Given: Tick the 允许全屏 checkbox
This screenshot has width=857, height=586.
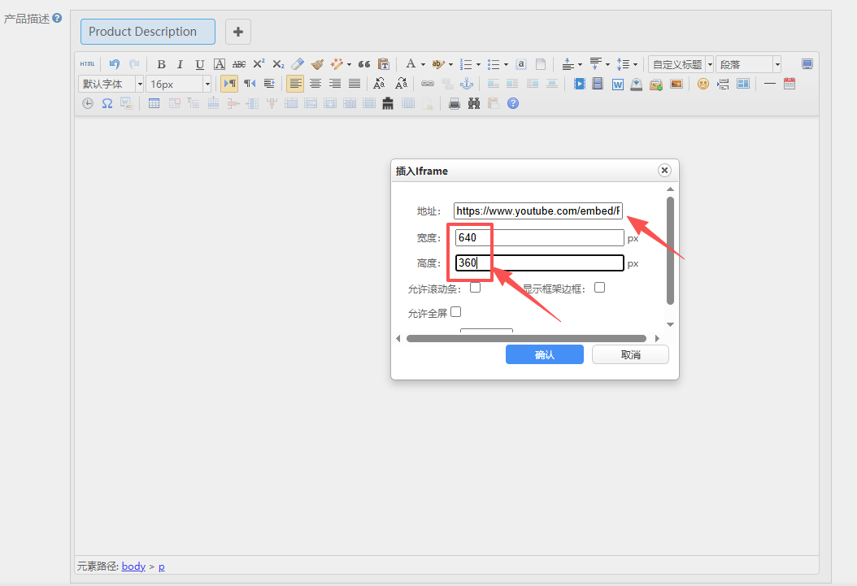Looking at the screenshot, I should pyautogui.click(x=455, y=312).
